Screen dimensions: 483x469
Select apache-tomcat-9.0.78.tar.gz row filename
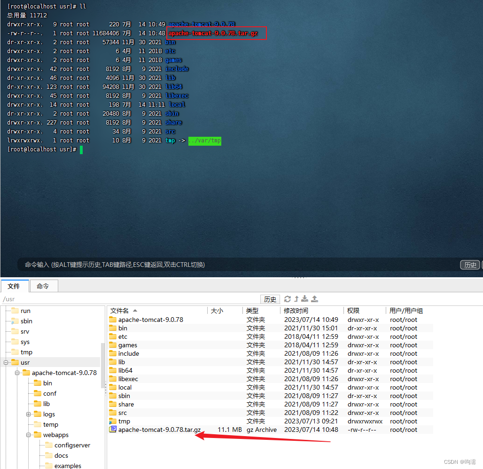160,430
